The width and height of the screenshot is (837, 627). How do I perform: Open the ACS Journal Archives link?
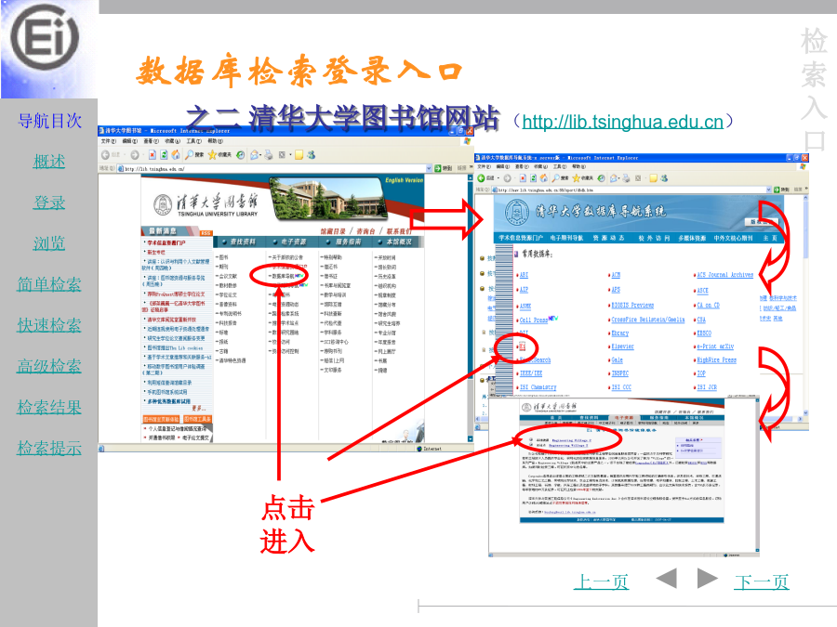[724, 275]
